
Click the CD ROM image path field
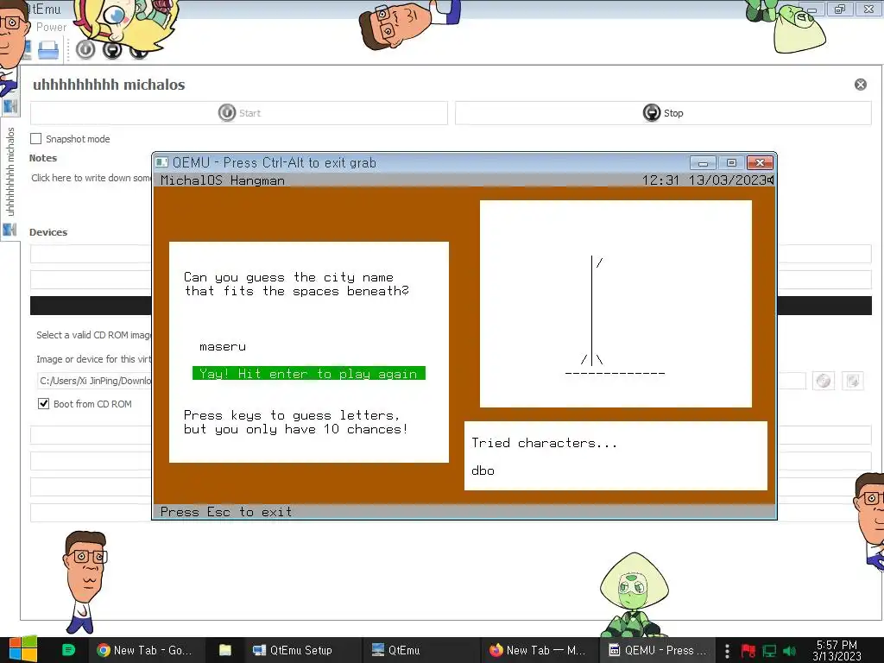coord(94,381)
